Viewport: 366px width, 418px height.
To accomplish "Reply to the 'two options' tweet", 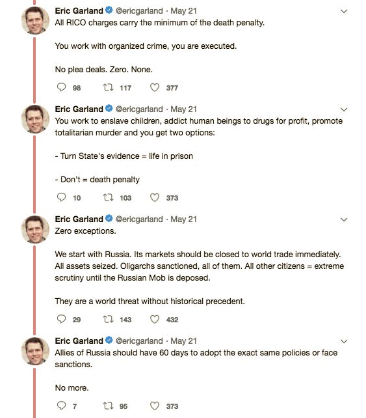I will point(62,197).
